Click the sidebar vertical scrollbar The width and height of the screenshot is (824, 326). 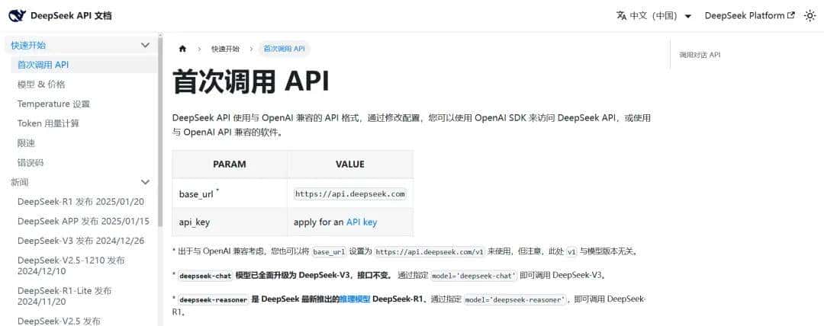click(x=160, y=131)
